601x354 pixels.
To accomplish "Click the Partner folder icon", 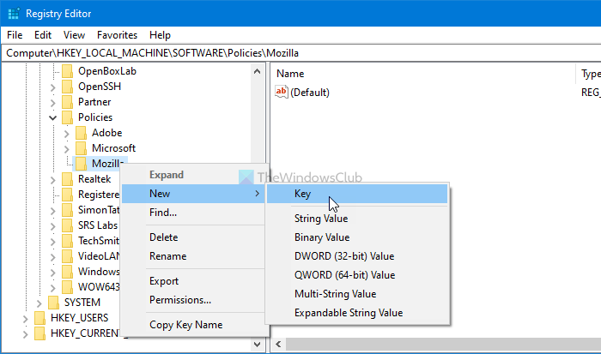I will point(68,102).
